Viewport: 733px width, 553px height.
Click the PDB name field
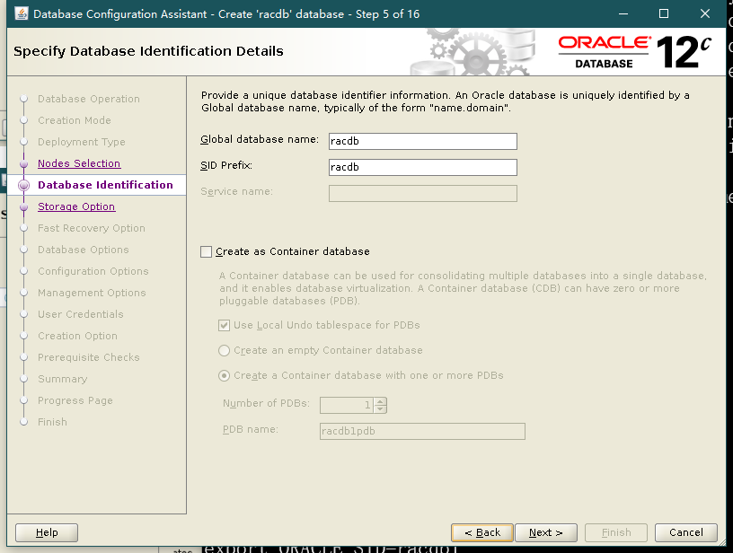(422, 431)
